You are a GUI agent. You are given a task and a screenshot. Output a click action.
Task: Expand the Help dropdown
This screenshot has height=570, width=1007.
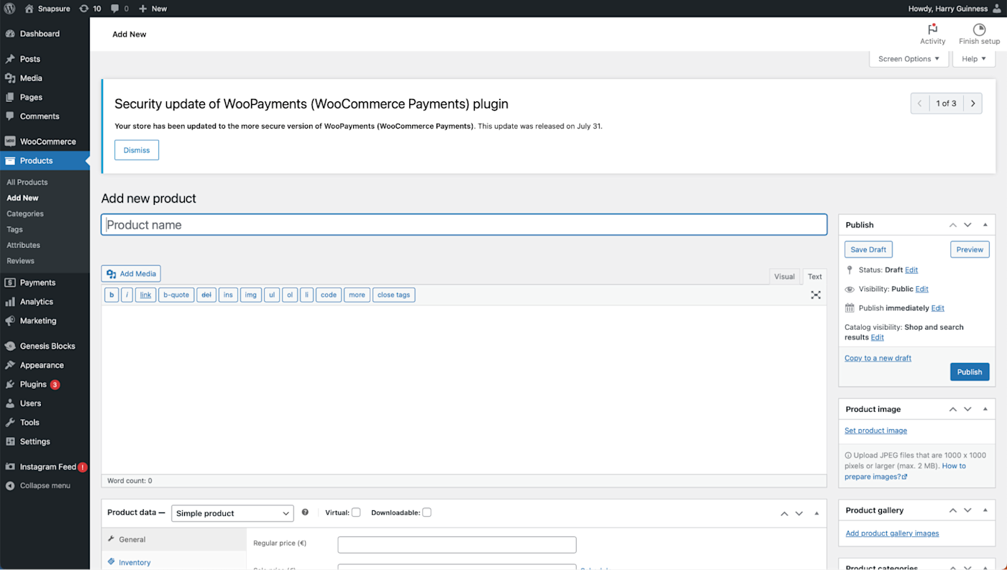coord(974,59)
